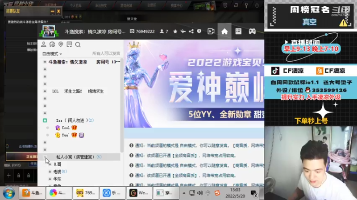Open the 自由模式 mode dropdown
357x200 pixels.
52,54
